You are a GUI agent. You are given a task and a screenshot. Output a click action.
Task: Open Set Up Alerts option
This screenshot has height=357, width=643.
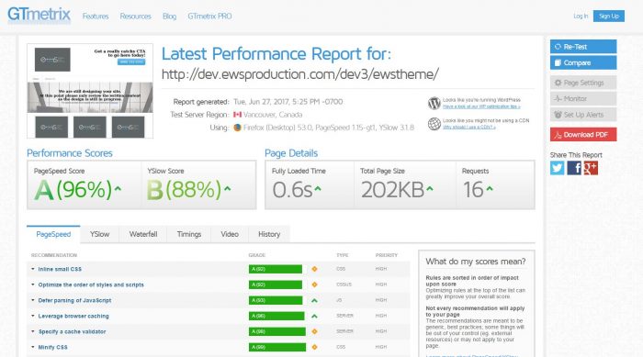pyautogui.click(x=583, y=115)
